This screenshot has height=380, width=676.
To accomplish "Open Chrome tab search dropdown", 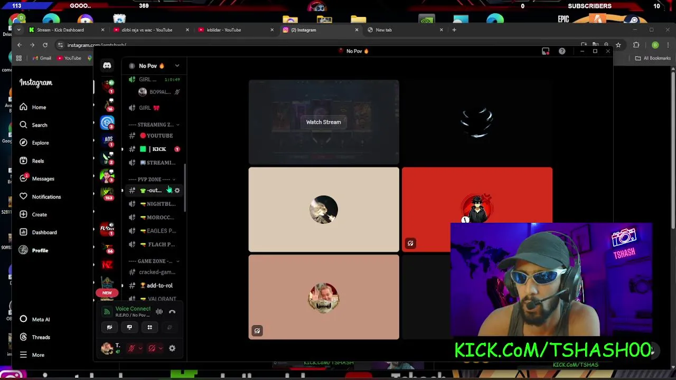I will click(x=20, y=30).
